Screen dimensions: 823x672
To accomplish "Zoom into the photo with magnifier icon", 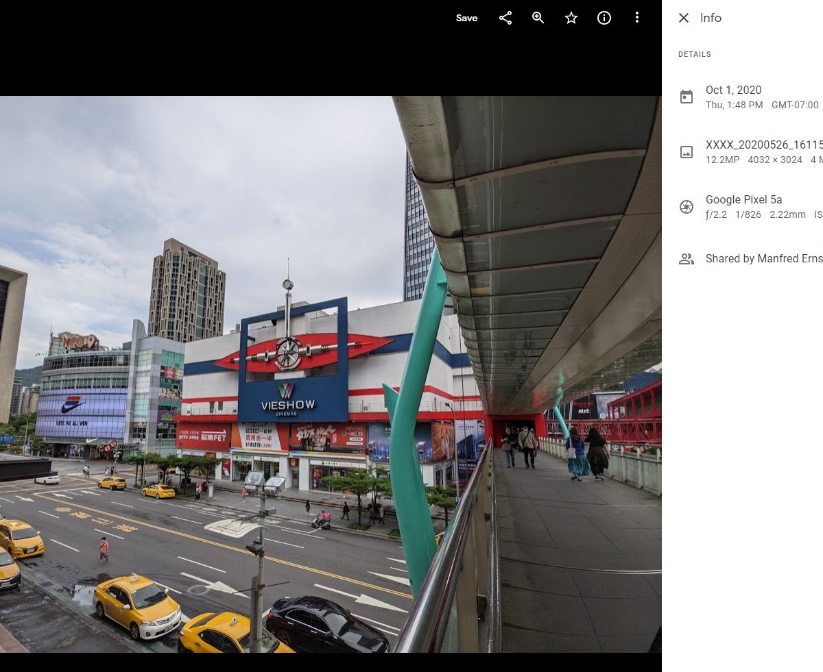I will [538, 18].
